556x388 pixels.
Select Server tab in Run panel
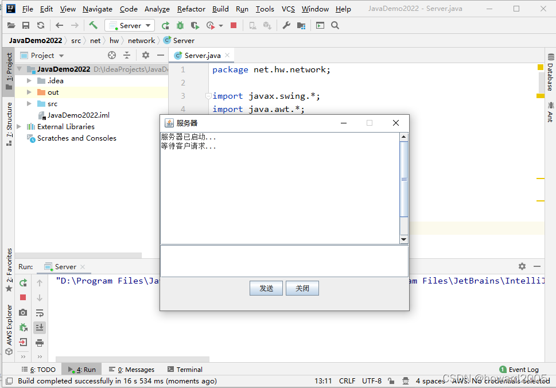pyautogui.click(x=65, y=266)
